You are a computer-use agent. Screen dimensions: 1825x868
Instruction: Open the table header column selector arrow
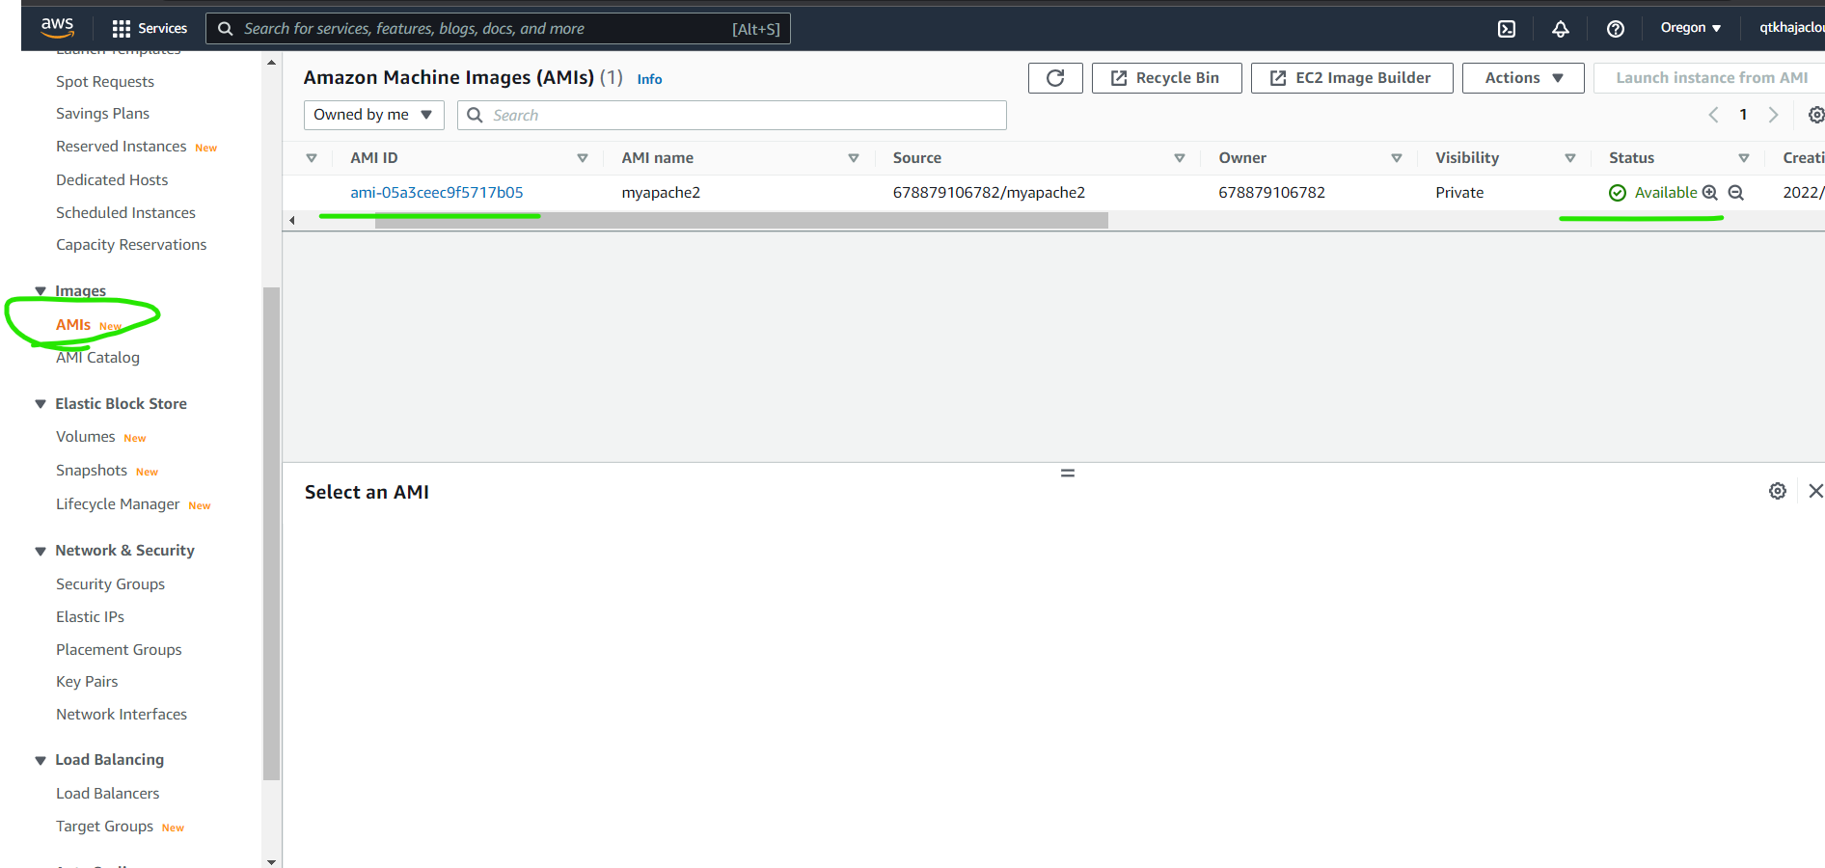pyautogui.click(x=311, y=158)
